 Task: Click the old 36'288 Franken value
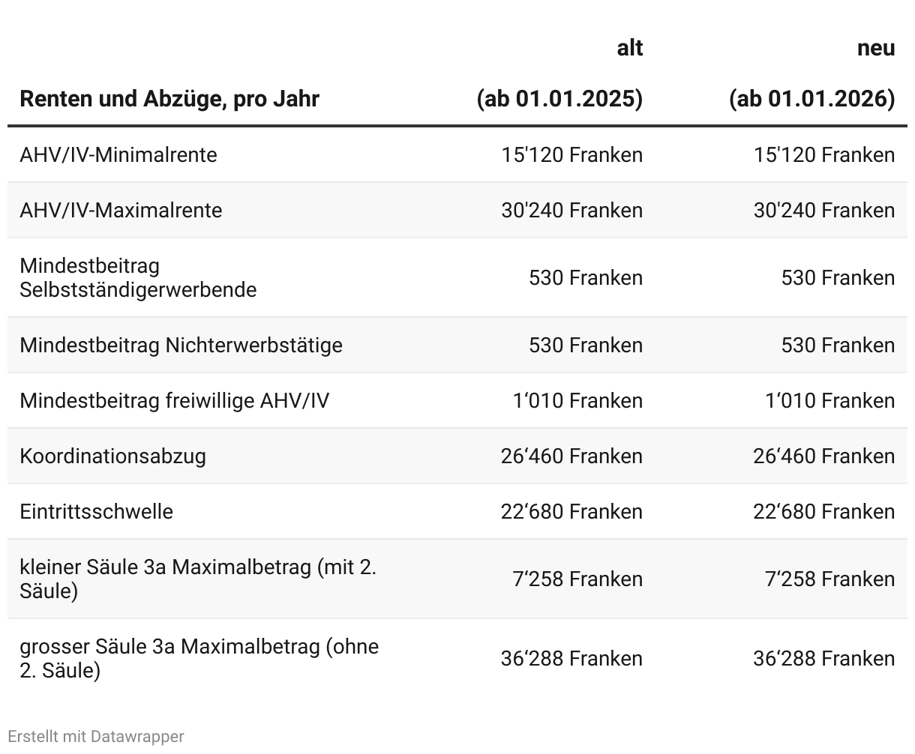(x=571, y=659)
